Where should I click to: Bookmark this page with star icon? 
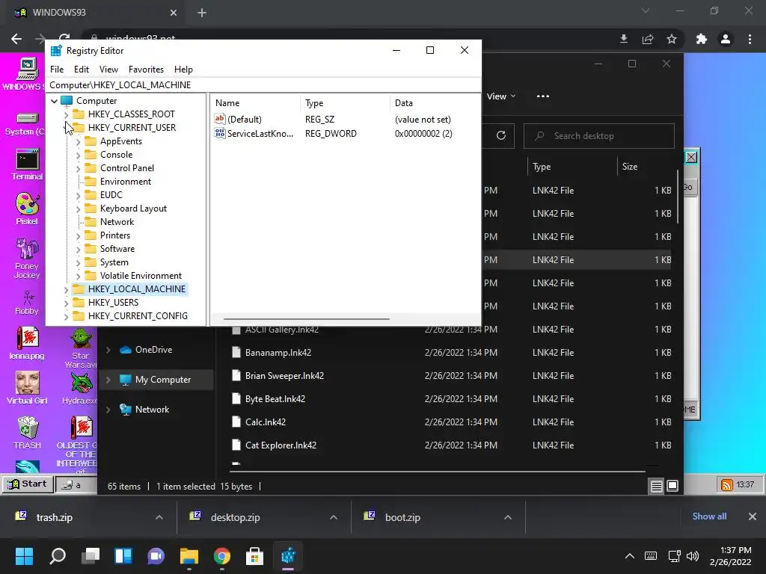672,39
